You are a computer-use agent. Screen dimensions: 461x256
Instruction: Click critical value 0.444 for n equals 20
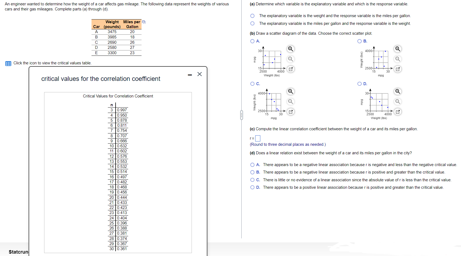(122, 198)
